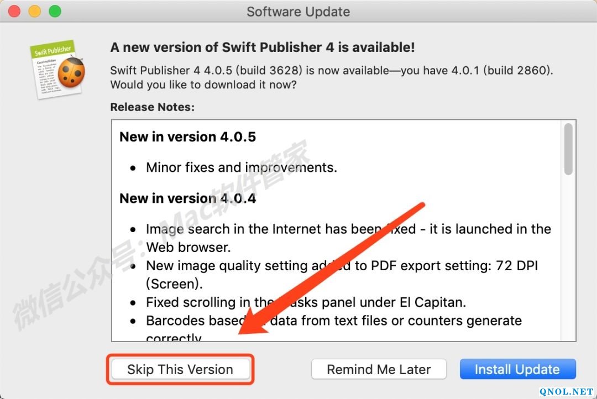Click the "A new version" bold headline
The height and width of the screenshot is (399, 597).
point(262,48)
